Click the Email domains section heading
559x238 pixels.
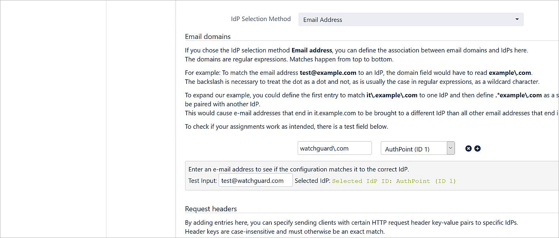coord(208,37)
